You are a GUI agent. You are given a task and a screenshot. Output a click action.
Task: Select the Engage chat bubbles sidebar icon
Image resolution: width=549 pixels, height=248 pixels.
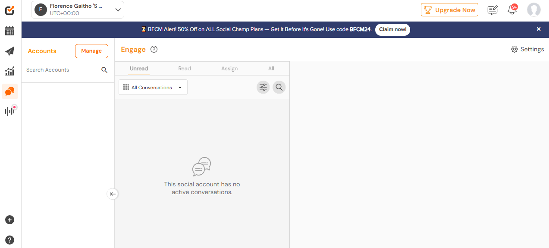pyautogui.click(x=9, y=91)
